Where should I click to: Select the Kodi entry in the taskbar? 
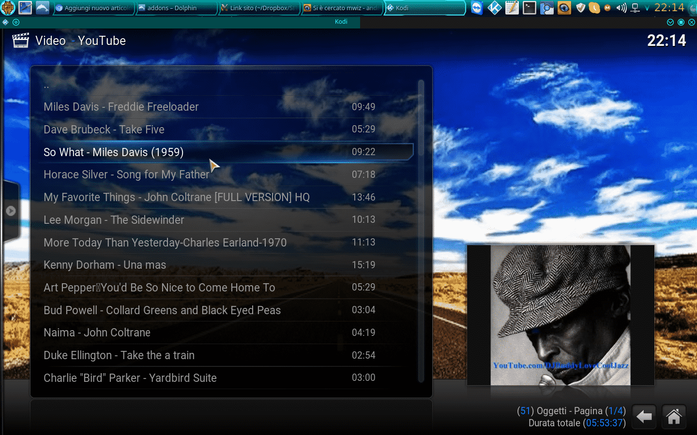(x=425, y=8)
